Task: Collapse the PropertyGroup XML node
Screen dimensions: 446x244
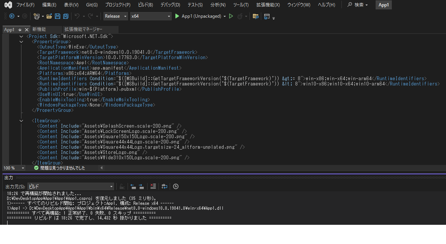Action: (21, 41)
